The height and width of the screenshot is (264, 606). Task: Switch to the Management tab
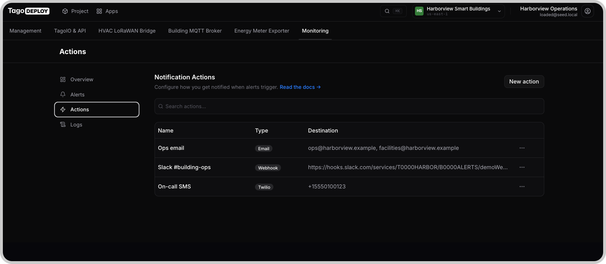pos(25,31)
